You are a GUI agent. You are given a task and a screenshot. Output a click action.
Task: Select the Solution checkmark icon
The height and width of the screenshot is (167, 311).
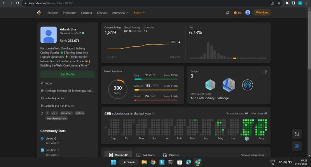pos(42,150)
